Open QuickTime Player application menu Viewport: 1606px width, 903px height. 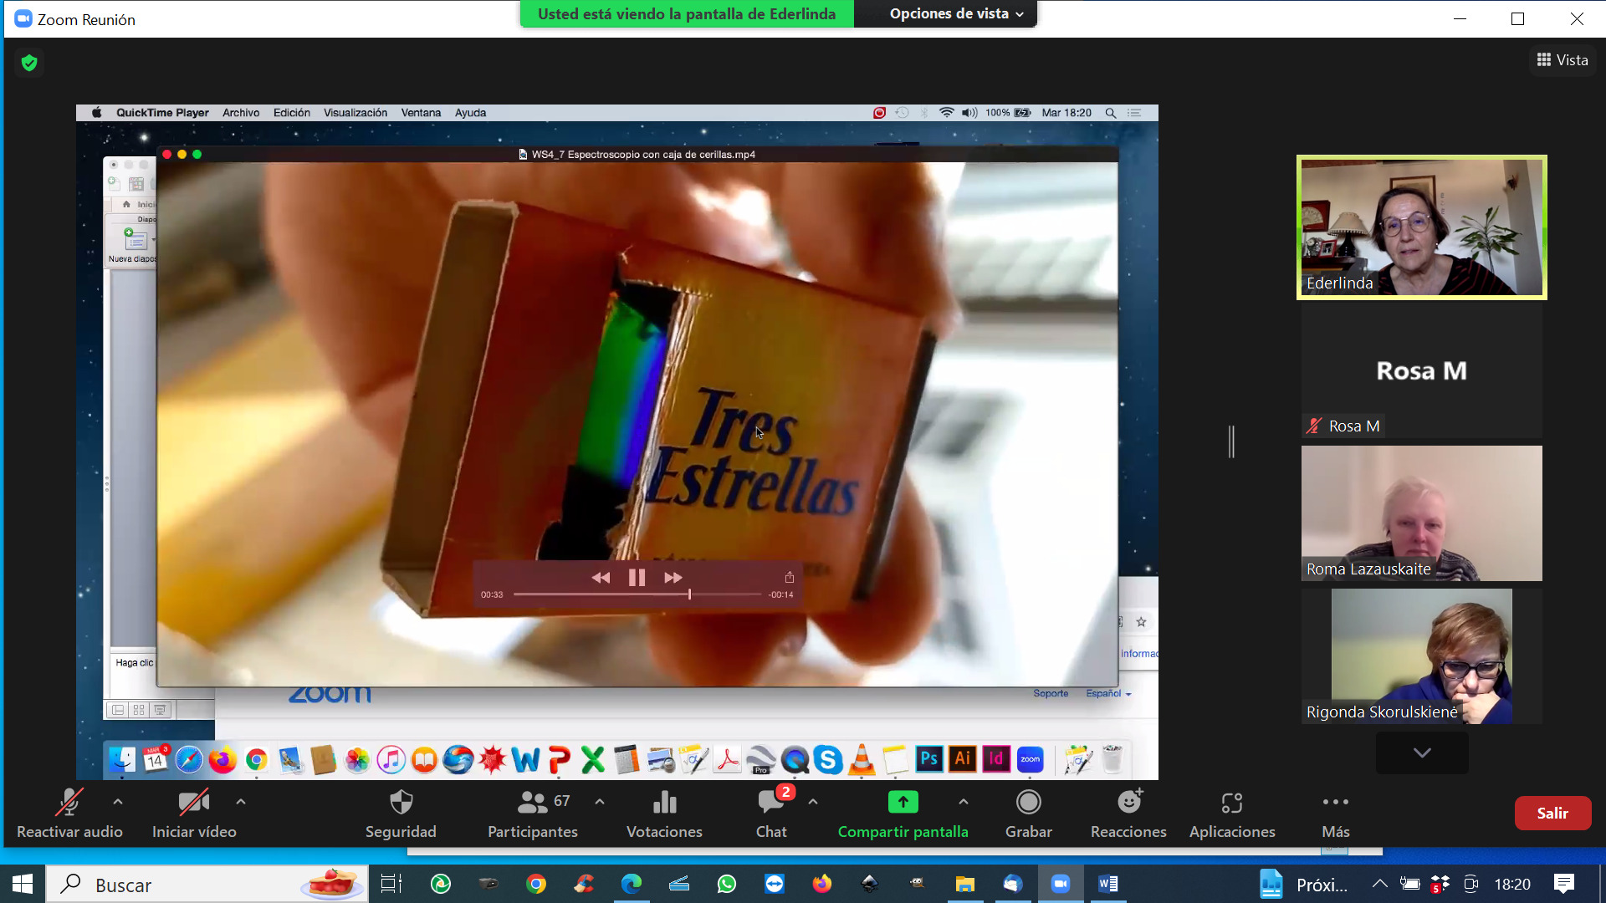pyautogui.click(x=162, y=113)
